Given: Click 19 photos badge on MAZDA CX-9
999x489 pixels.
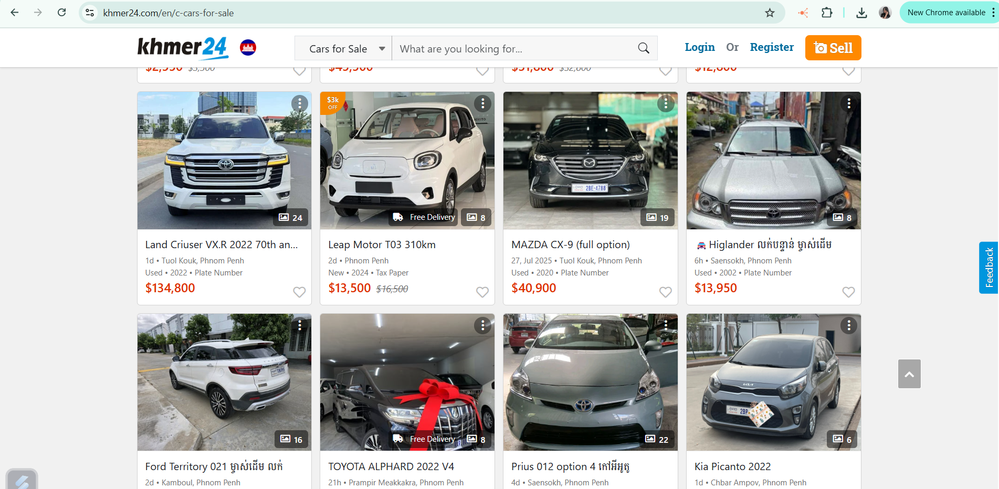Looking at the screenshot, I should click(x=657, y=218).
